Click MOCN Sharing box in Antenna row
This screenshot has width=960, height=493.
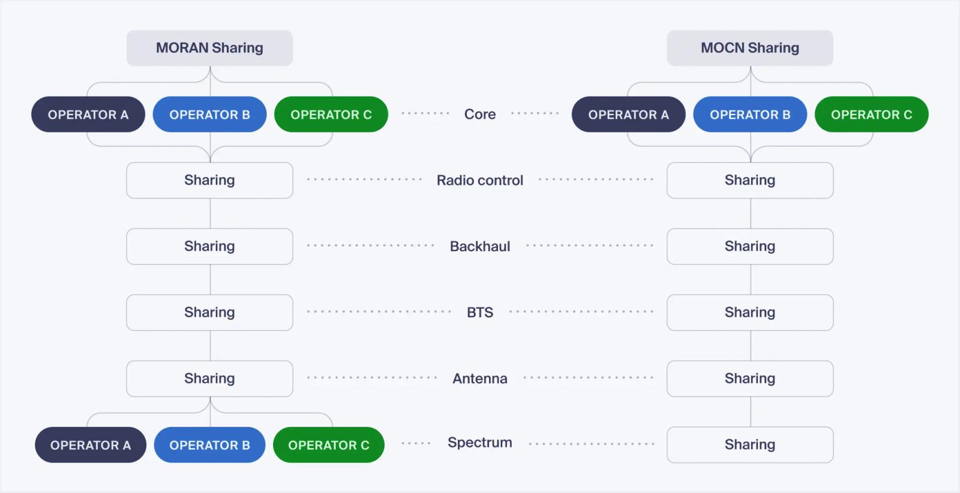(x=750, y=378)
